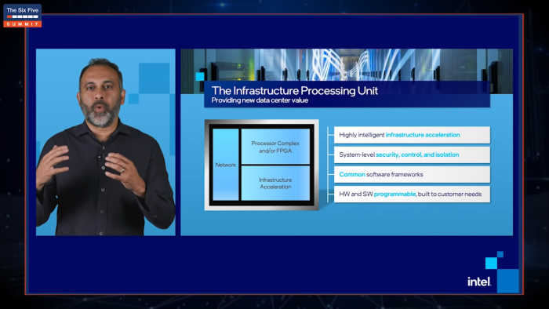The image size is (549, 309).
Task: Click 'Providing new data center value' subtitle
Action: point(260,100)
